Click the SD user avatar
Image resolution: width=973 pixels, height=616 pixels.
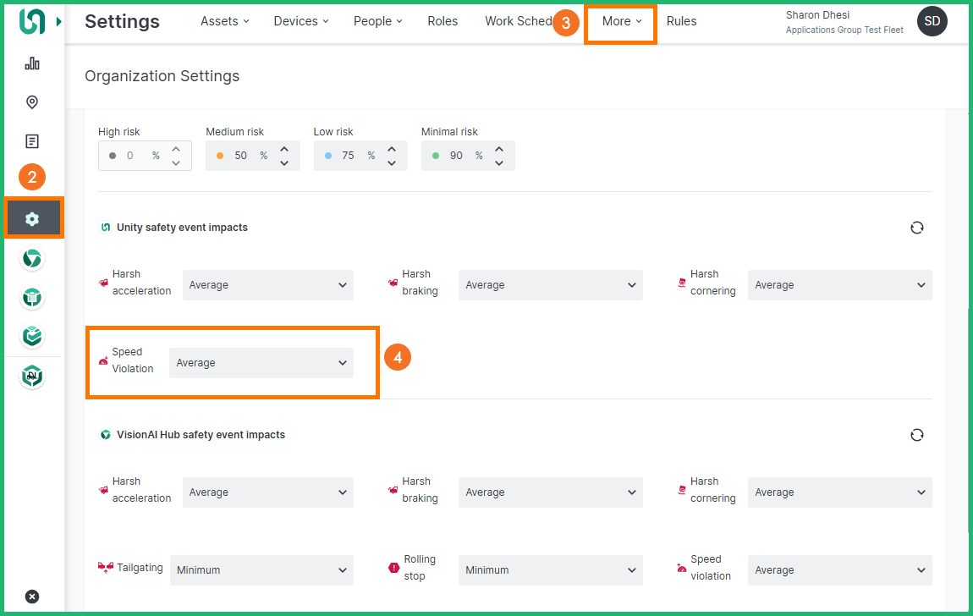tap(932, 21)
